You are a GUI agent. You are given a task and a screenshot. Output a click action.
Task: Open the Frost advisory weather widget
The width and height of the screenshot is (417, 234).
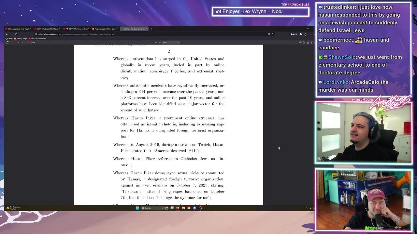click(13, 208)
